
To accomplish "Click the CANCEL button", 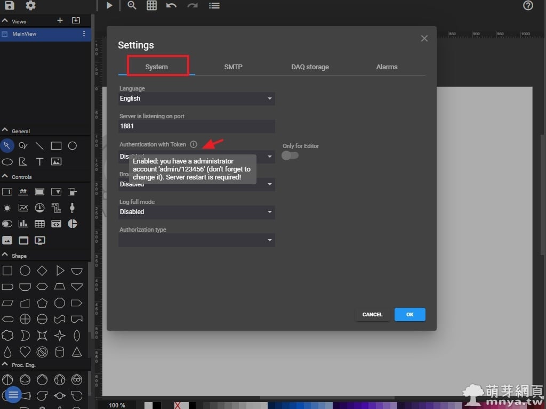I will point(372,315).
